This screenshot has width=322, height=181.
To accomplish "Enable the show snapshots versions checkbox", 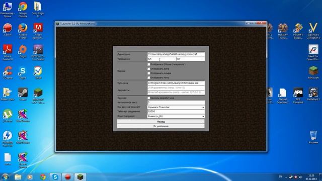I will 149,64.
